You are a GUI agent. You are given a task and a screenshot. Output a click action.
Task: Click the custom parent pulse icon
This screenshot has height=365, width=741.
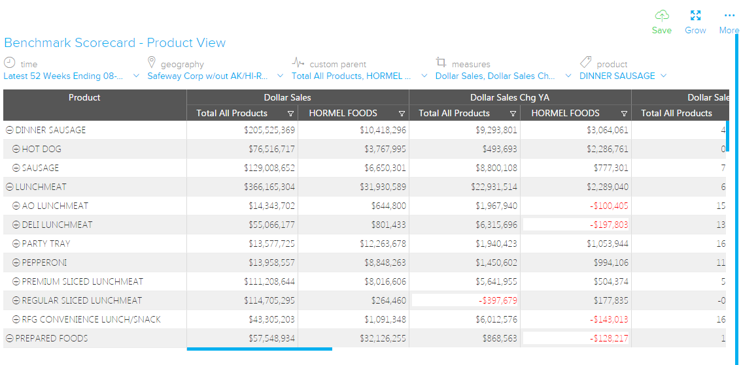(298, 63)
